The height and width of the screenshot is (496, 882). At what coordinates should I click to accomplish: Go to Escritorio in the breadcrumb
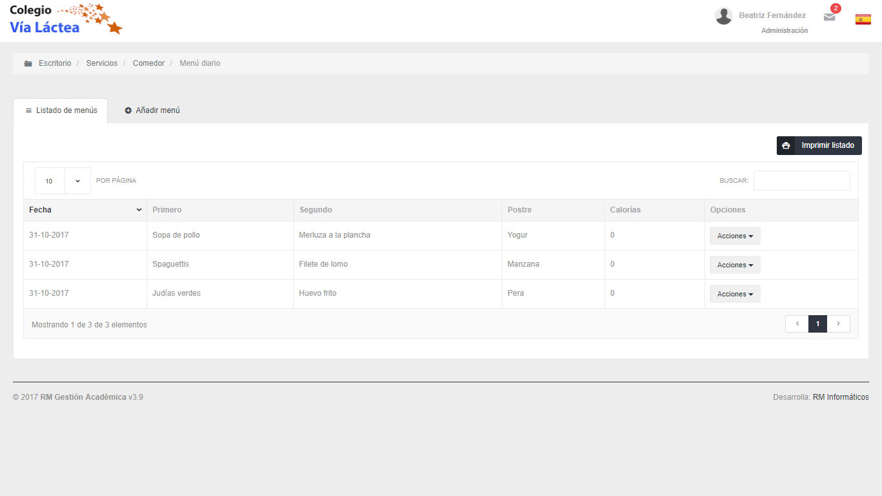tap(55, 63)
